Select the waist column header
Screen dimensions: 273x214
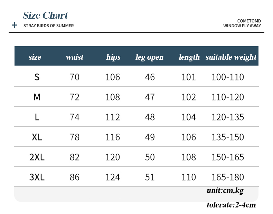75,57
